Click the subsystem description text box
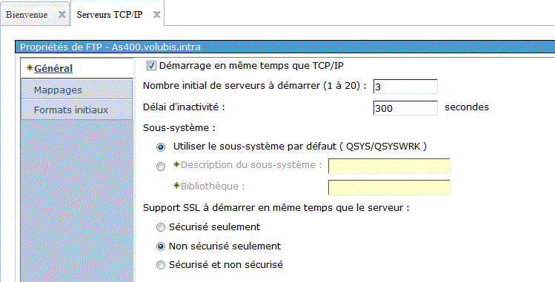 point(389,166)
